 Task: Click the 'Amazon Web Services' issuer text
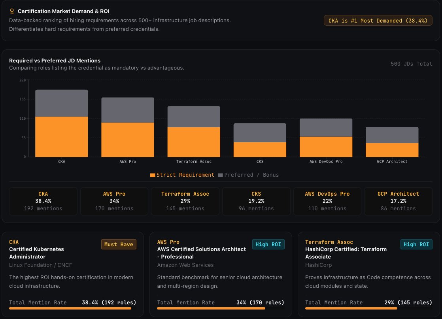(x=185, y=265)
